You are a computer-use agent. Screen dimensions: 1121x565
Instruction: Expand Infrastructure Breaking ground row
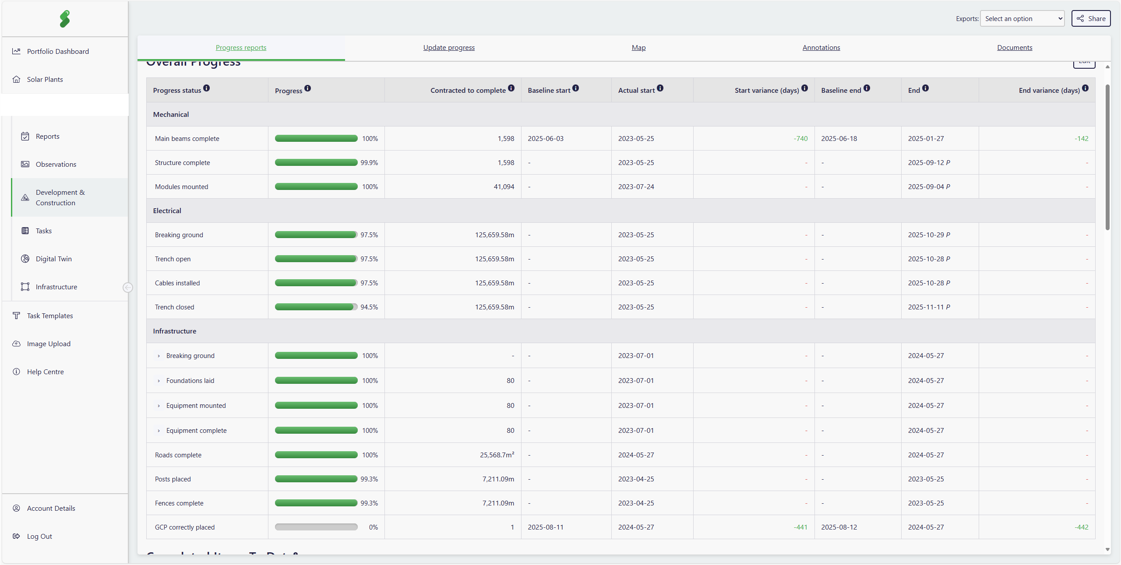159,356
